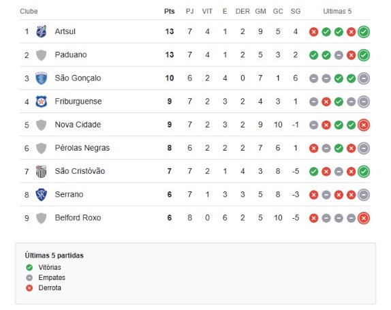This screenshot has height=310, width=391.
Task: Click the red Derrota legend icon
Action: pyautogui.click(x=29, y=288)
